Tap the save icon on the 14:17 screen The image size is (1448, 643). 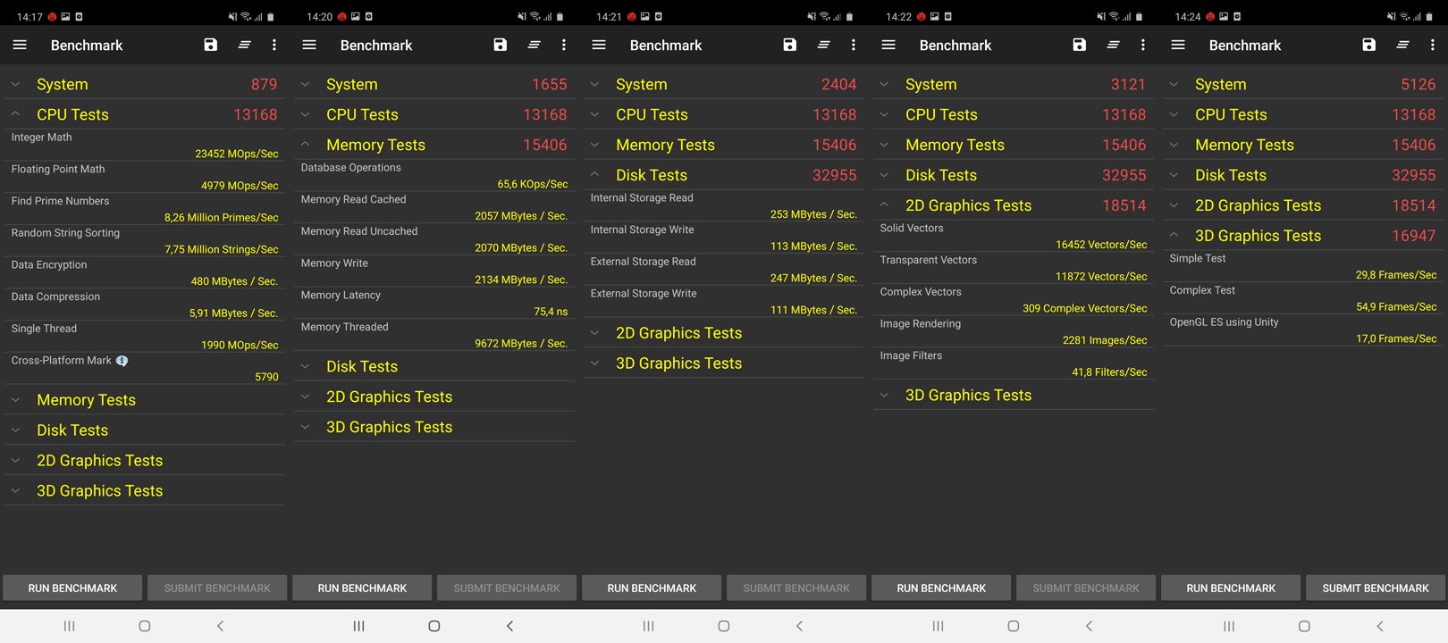coord(211,45)
